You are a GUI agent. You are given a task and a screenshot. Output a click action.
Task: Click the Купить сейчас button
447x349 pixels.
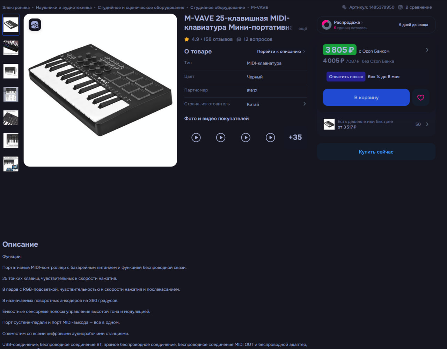pos(376,152)
